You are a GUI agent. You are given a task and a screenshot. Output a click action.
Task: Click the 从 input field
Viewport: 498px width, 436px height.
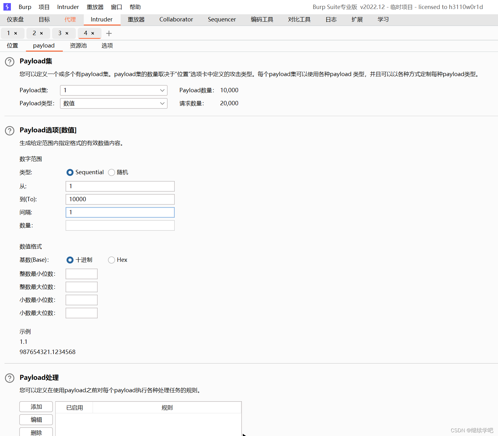(120, 186)
